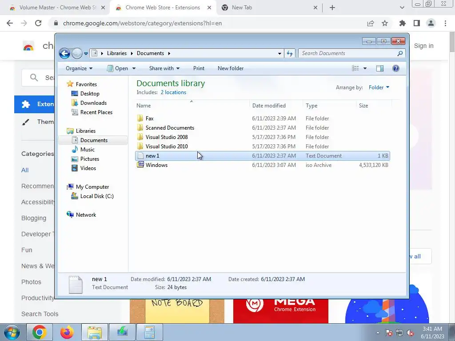Image resolution: width=455 pixels, height=341 pixels.
Task: Select Documents library in sidebar
Action: coord(94,140)
